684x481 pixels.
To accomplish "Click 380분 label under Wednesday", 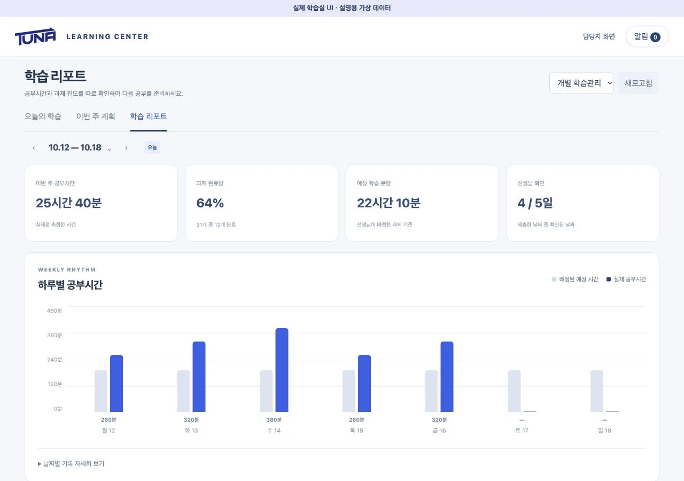I will pyautogui.click(x=274, y=420).
